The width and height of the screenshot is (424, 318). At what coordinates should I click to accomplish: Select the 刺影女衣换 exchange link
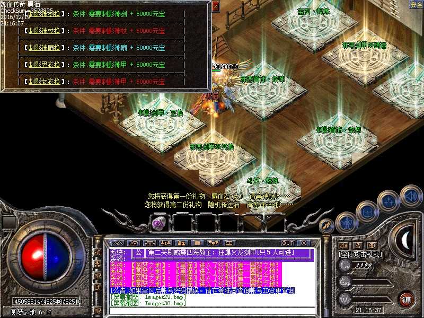[x=44, y=82]
